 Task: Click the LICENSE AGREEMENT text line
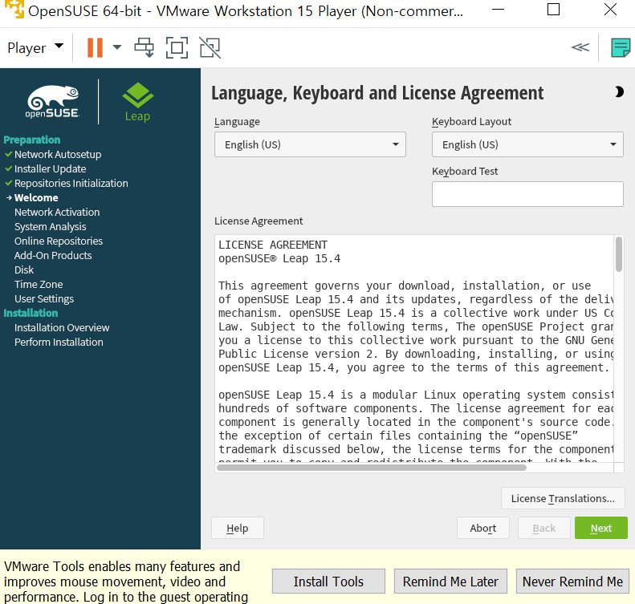(x=273, y=245)
